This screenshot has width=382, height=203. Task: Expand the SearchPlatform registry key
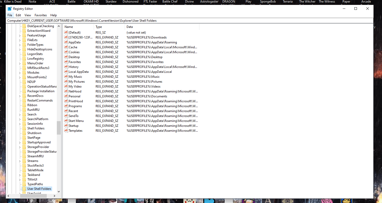tap(20, 119)
